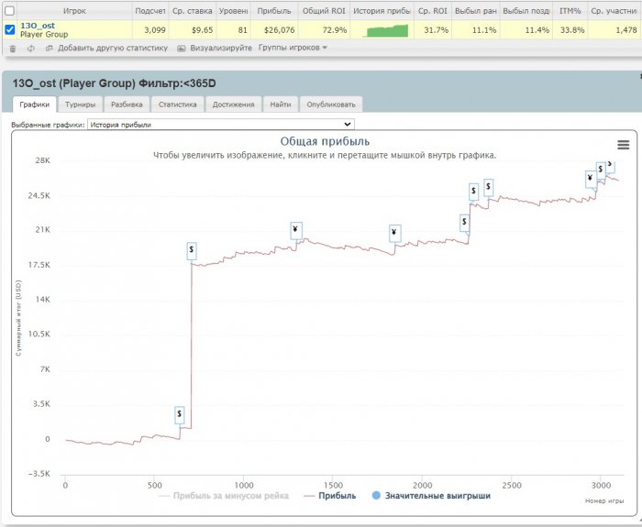
Task: Sort by 'Подсчет' column header
Action: click(x=149, y=11)
